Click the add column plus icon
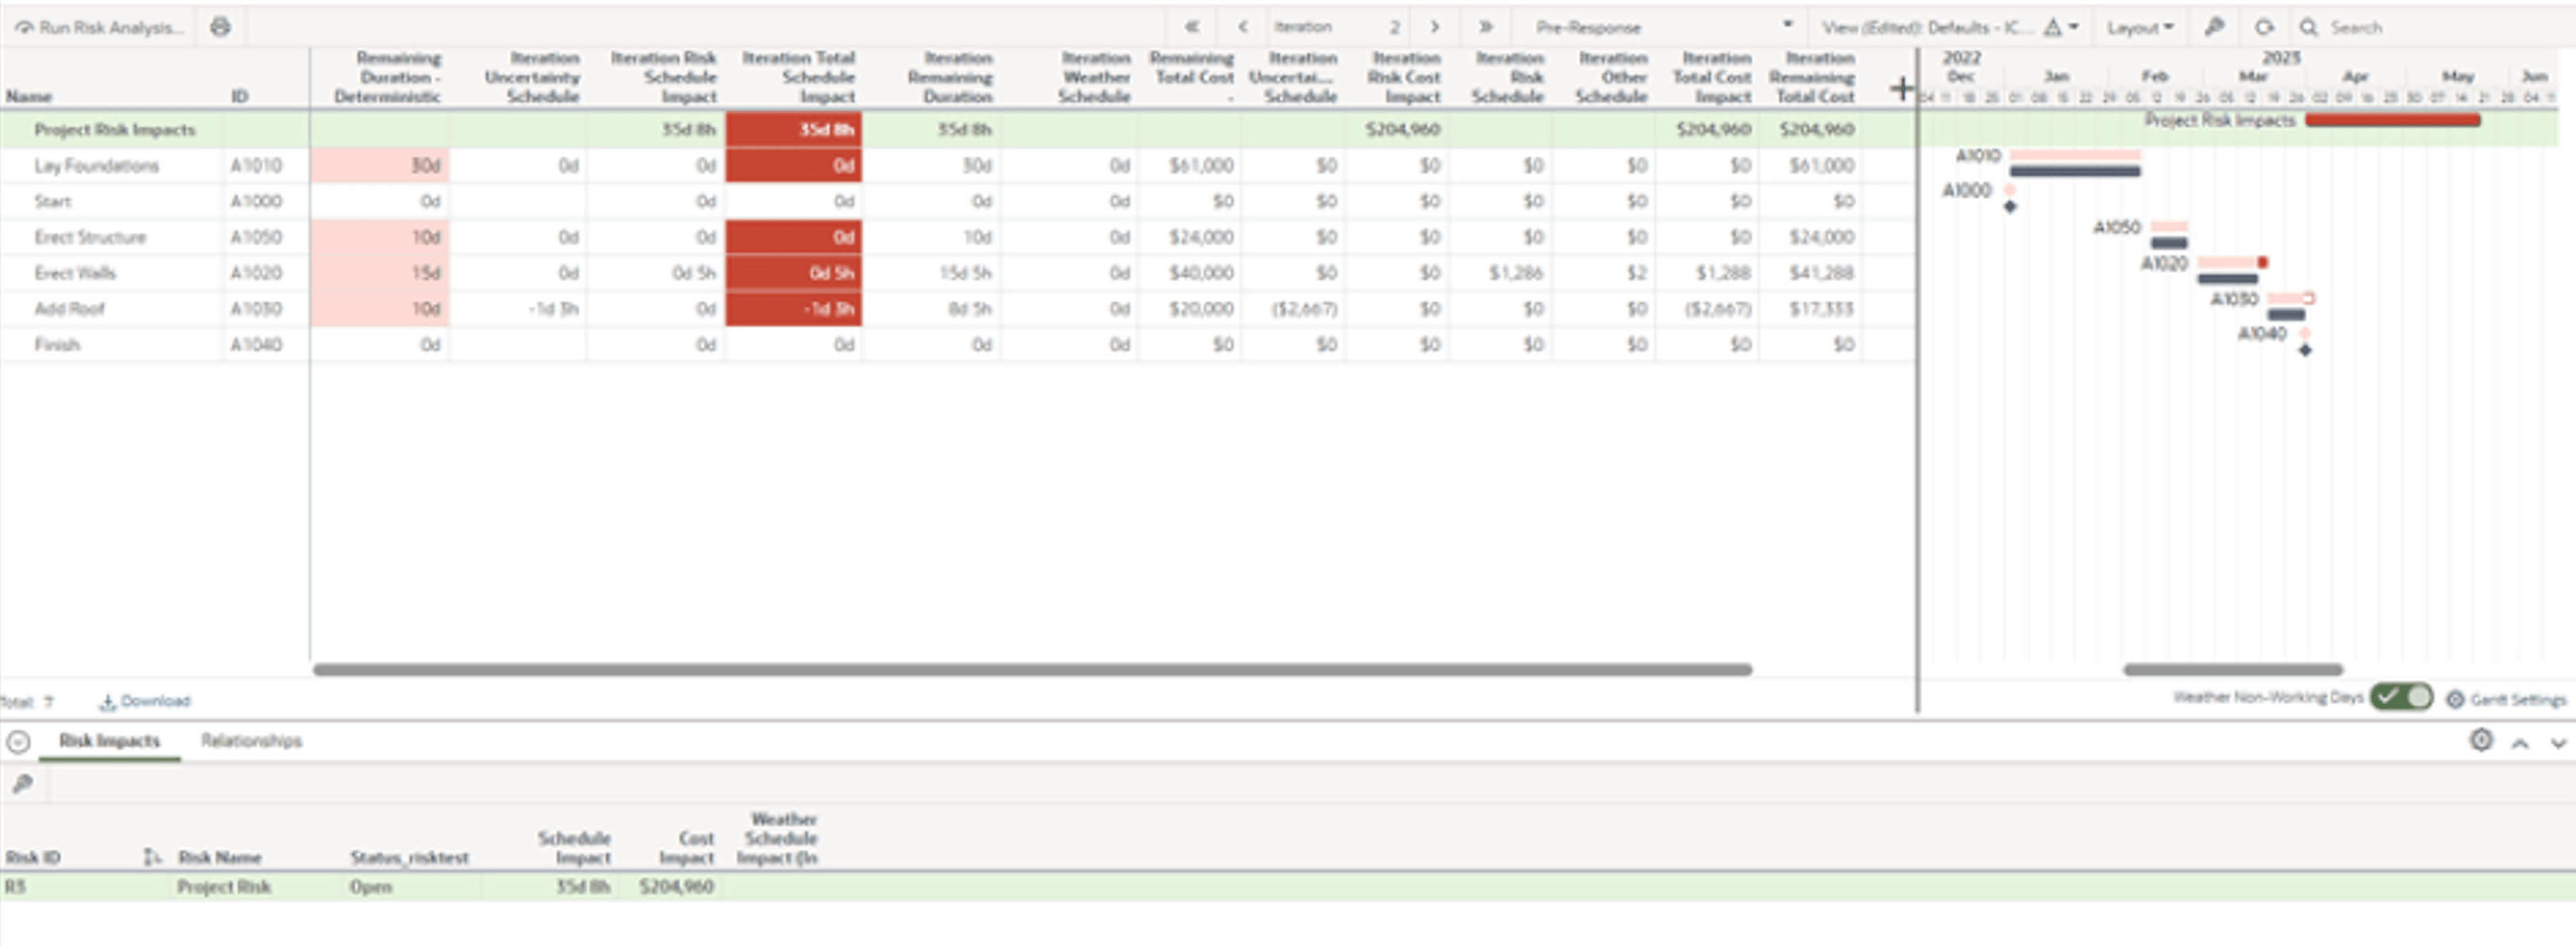Image resolution: width=2576 pixels, height=946 pixels. click(x=1901, y=89)
